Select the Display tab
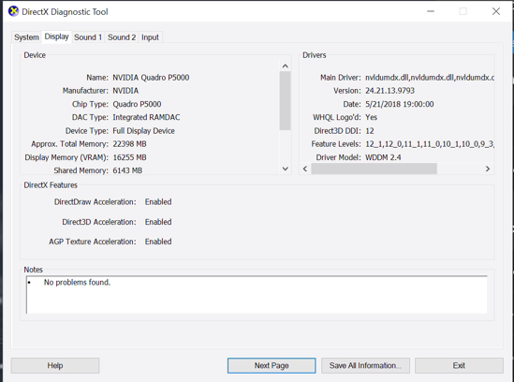 56,37
